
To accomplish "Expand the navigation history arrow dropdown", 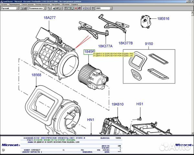I will (x=90, y=8).
